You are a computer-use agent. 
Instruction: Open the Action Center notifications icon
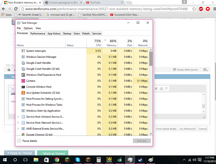[x=200, y=160]
